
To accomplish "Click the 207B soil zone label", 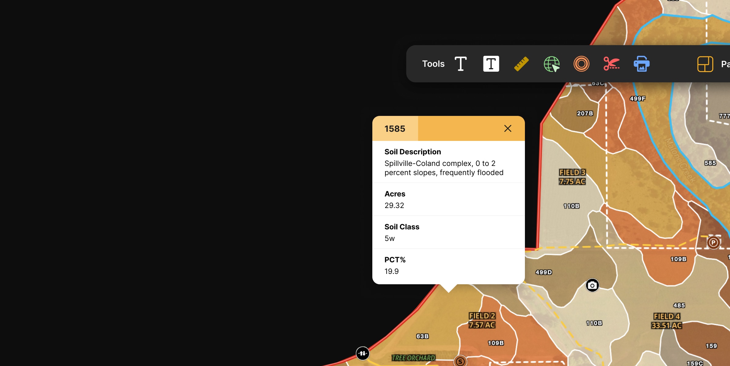I will [x=585, y=113].
